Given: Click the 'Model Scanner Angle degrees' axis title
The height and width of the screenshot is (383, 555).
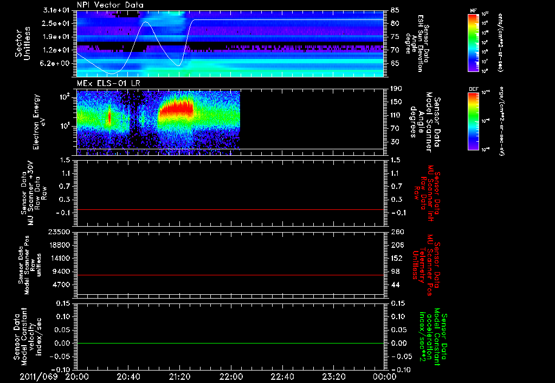Looking at the screenshot, I should 425,122.
